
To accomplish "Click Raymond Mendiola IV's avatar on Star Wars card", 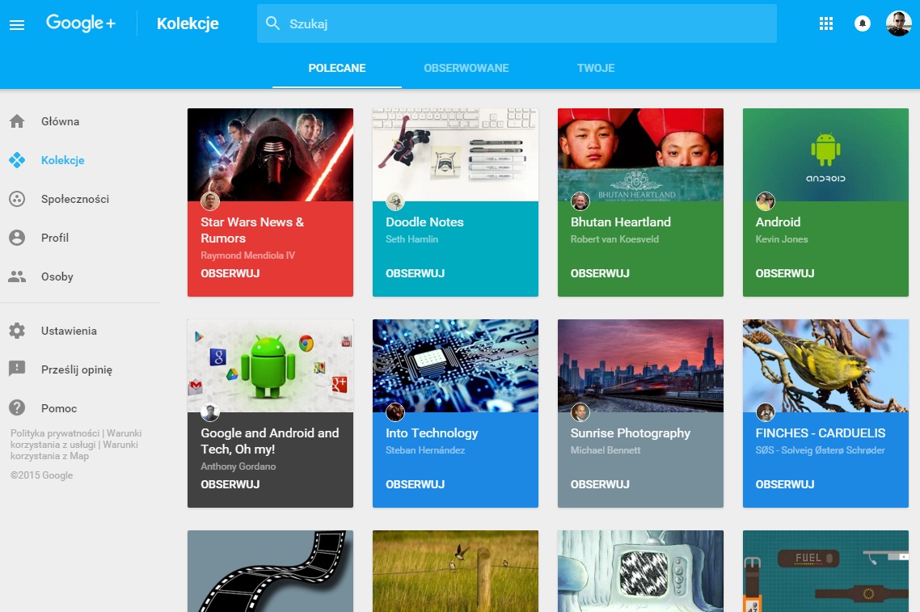I will tap(210, 201).
